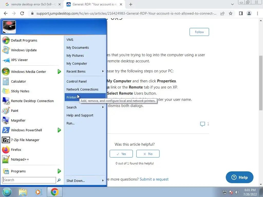Open Chrome tab search dropdown
The width and height of the screenshot is (263, 197).
[x=232, y=4]
